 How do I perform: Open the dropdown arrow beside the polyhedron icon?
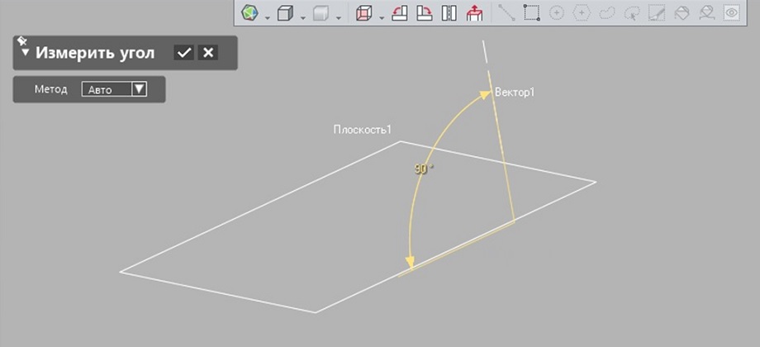tap(268, 18)
